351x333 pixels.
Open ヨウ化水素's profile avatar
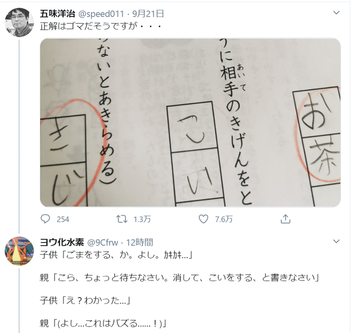(x=19, y=251)
